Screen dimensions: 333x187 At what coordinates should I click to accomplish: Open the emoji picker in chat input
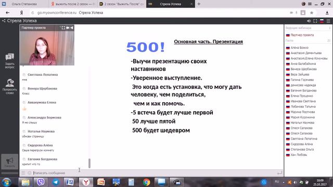tap(30, 173)
